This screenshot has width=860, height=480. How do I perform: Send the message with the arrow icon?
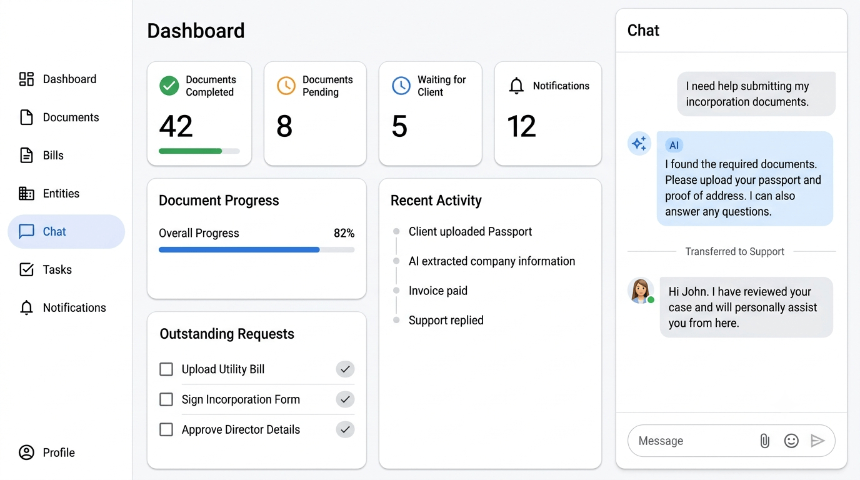tap(817, 441)
